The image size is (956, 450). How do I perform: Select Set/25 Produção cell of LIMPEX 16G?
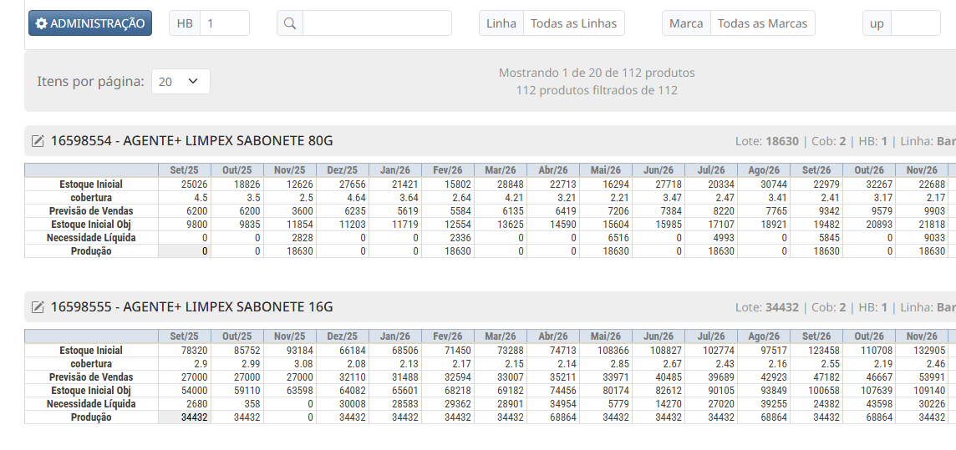point(185,417)
